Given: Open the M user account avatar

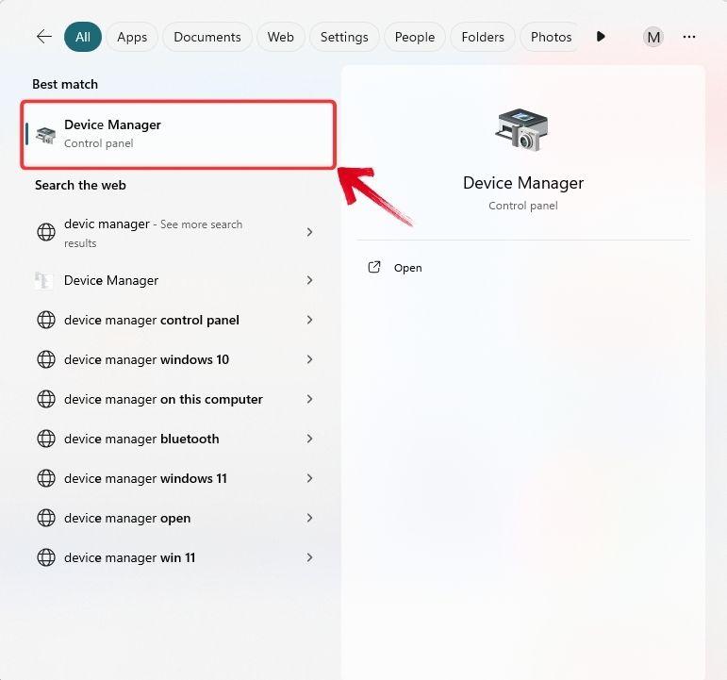Looking at the screenshot, I should (653, 37).
